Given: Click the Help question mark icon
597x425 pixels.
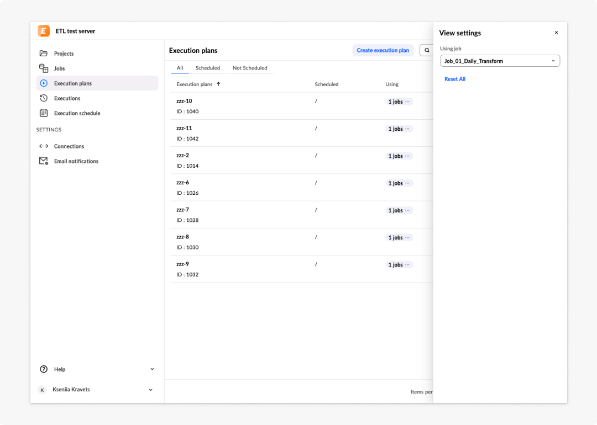Looking at the screenshot, I should pos(44,369).
